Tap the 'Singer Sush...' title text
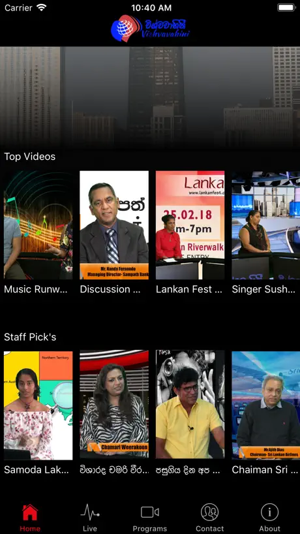Viewport: 300px width, 534px height. point(263,289)
